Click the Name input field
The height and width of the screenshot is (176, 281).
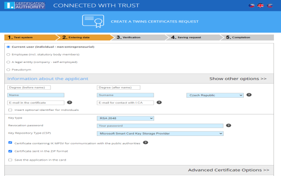tap(36, 95)
